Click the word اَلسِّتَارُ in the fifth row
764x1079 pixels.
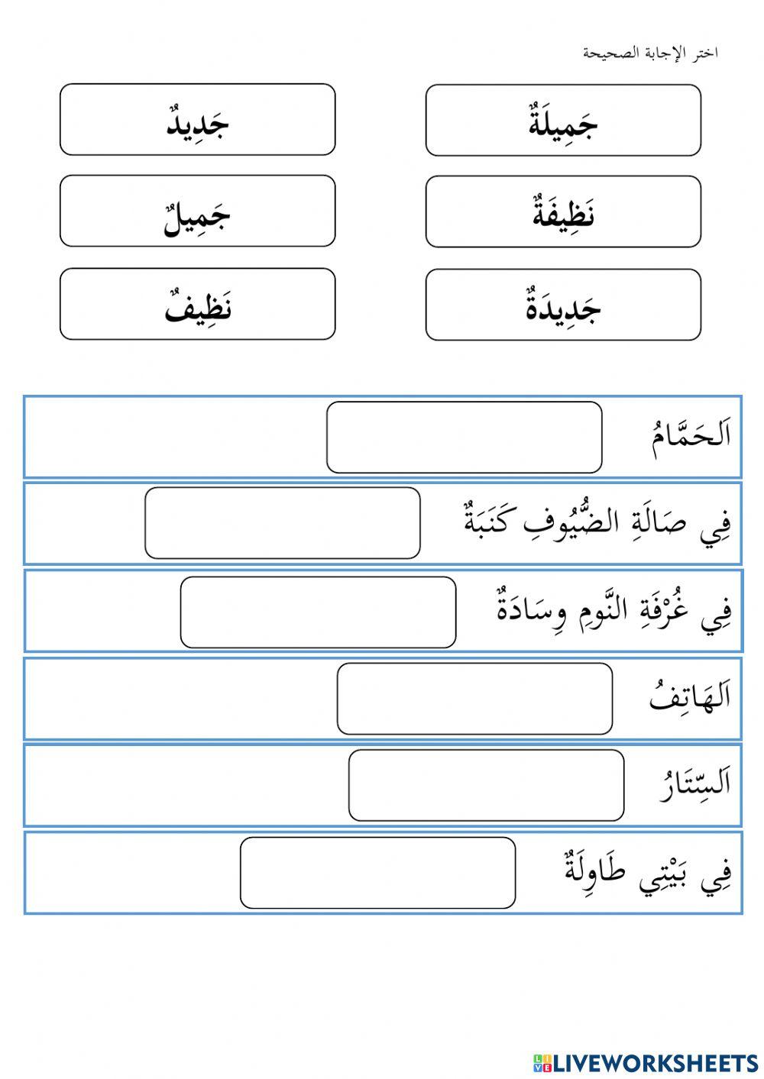point(694,784)
